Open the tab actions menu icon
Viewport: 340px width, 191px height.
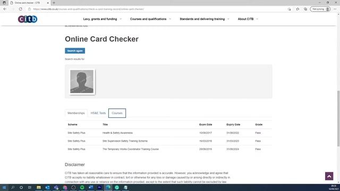[4, 3]
